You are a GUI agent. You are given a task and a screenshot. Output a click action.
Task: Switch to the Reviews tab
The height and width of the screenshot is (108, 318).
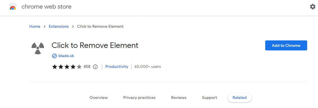click(179, 98)
